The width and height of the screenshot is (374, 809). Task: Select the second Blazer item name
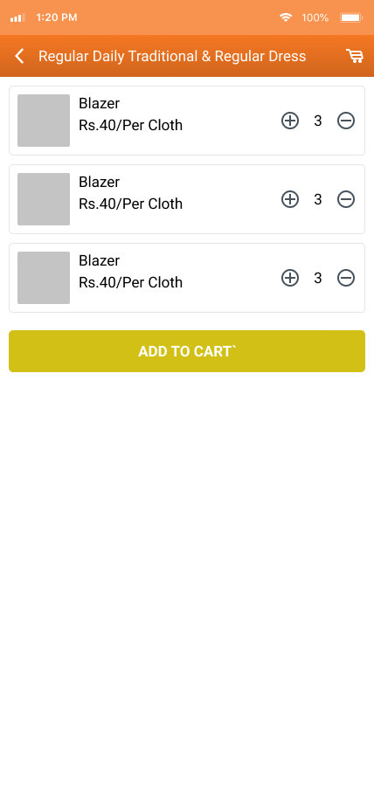point(99,182)
